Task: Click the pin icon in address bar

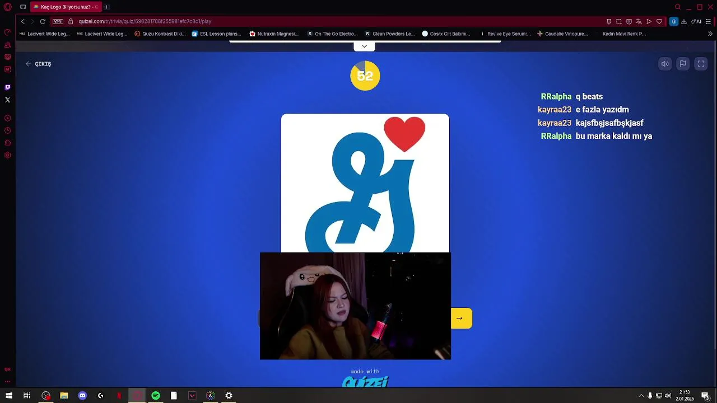Action: [x=609, y=21]
